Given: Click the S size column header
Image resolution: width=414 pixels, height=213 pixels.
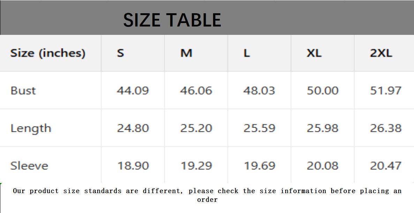Looking at the screenshot, I should click(120, 53).
